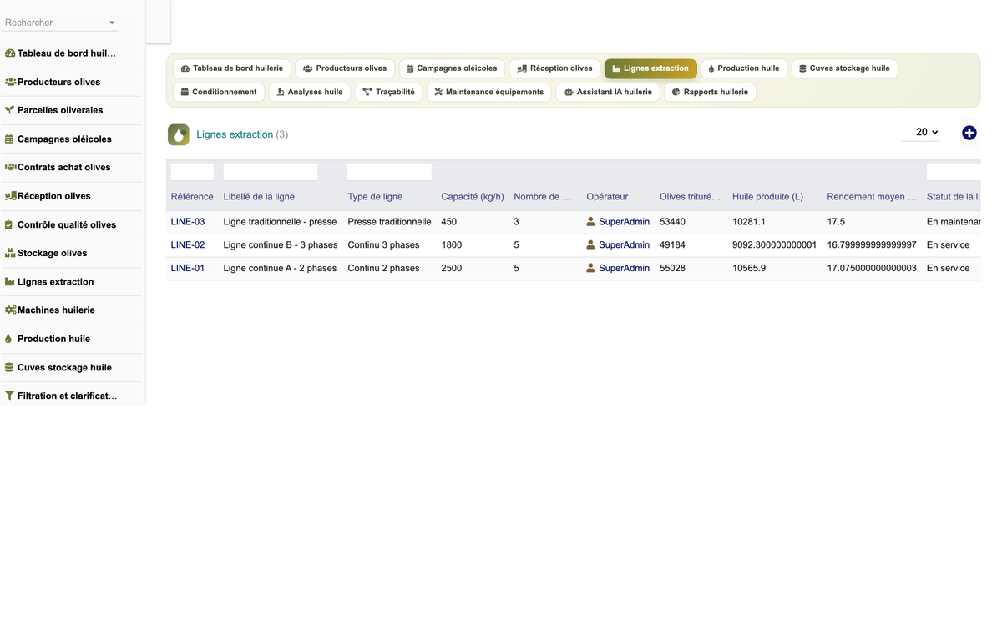
Task: Sort by Libellé de la ligne header
Action: click(x=259, y=197)
